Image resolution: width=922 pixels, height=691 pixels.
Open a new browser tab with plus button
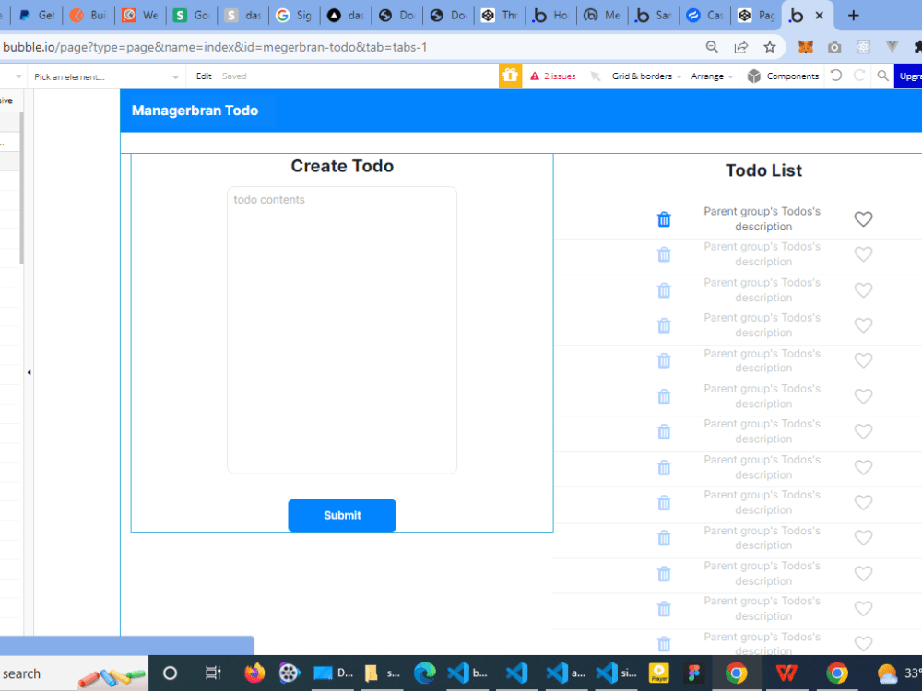click(x=853, y=16)
